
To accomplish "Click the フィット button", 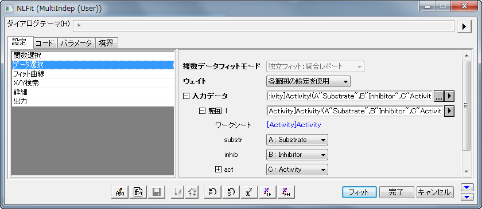I will (x=359, y=192).
